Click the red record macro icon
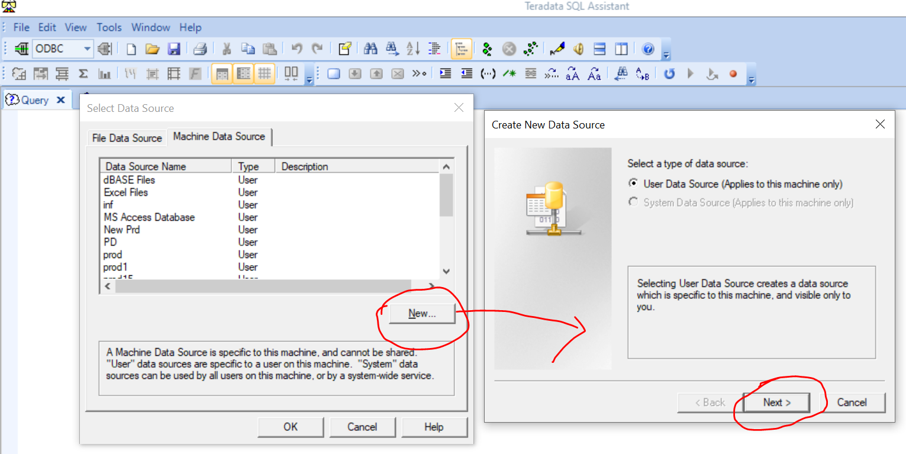906x454 pixels. click(733, 74)
